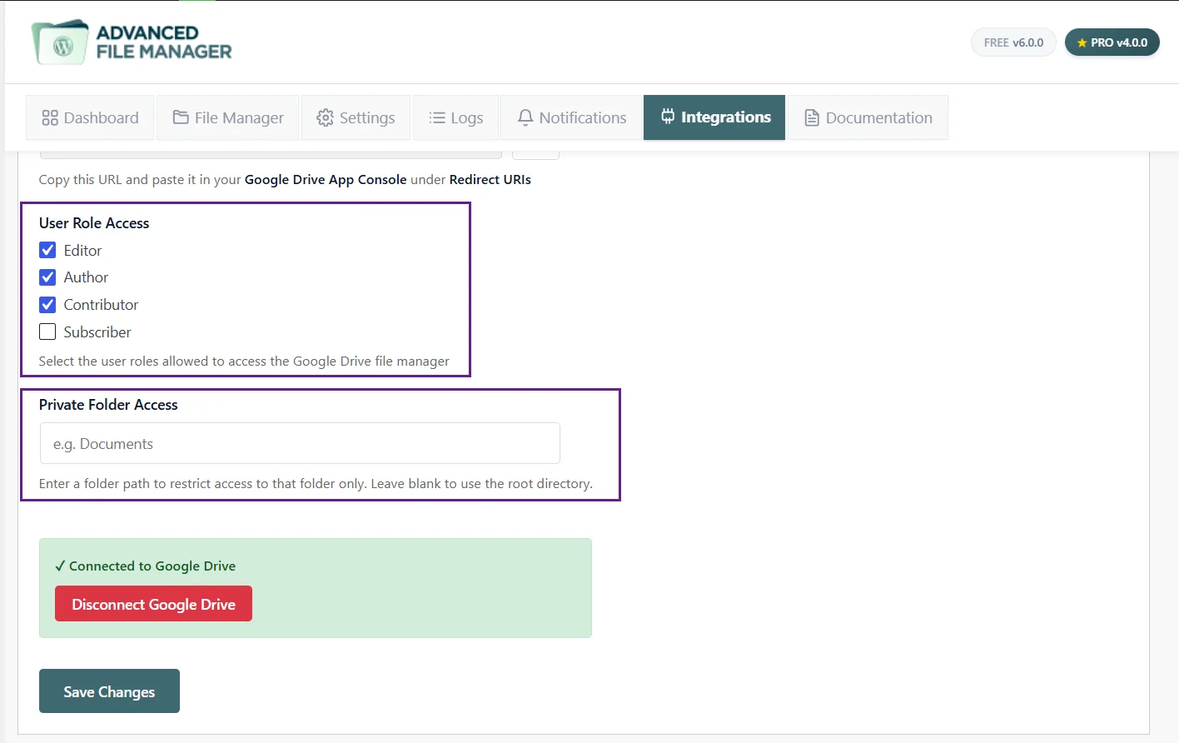Enable the Subscriber role checkbox

click(47, 332)
